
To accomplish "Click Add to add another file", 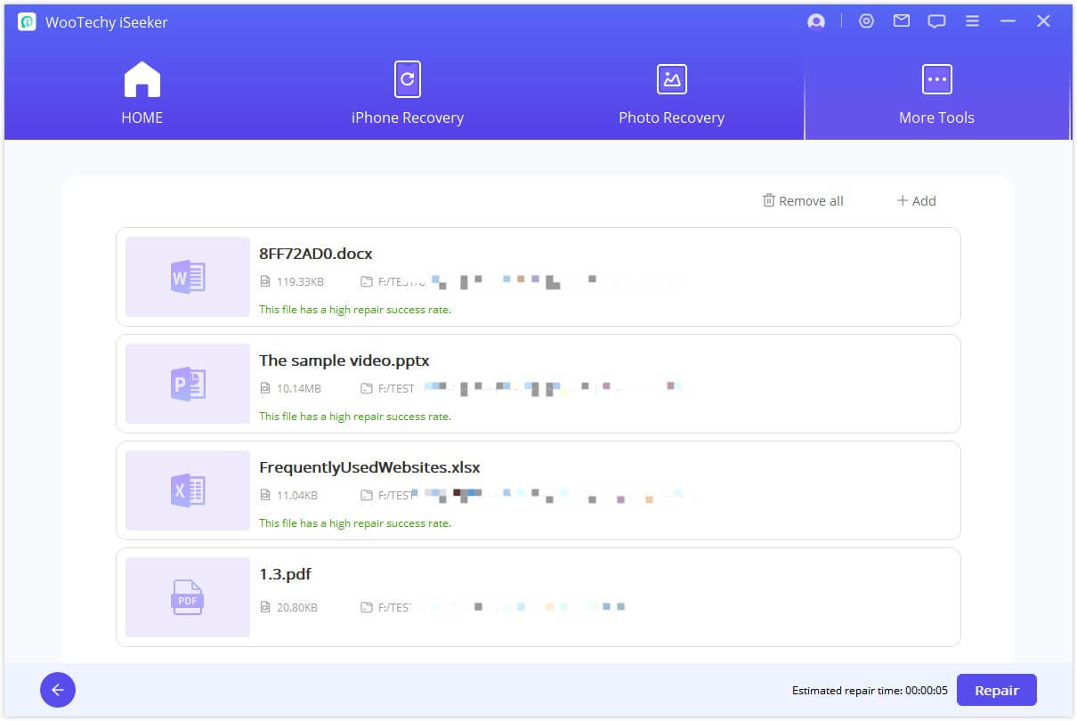I will tap(916, 201).
